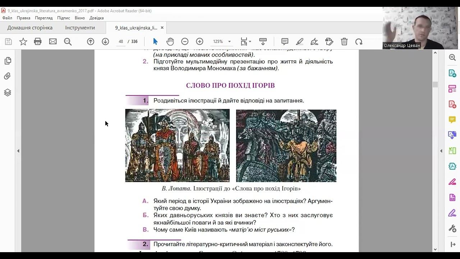Open the Підпис menu

pyautogui.click(x=64, y=18)
